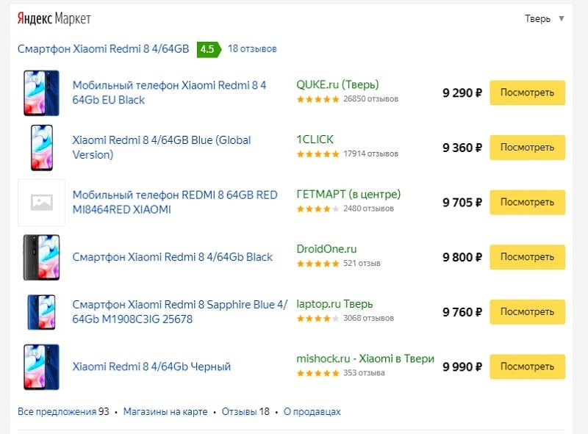Click the placeholder image for REDMI 8 RED
Viewport: 588px width, 434px height.
pyautogui.click(x=41, y=202)
